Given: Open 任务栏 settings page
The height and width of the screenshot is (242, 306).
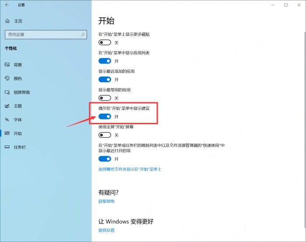Looking at the screenshot, I should (x=45, y=147).
